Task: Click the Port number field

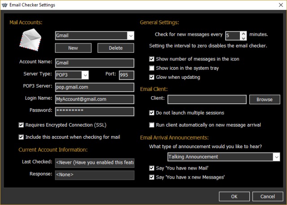Action: point(126,75)
